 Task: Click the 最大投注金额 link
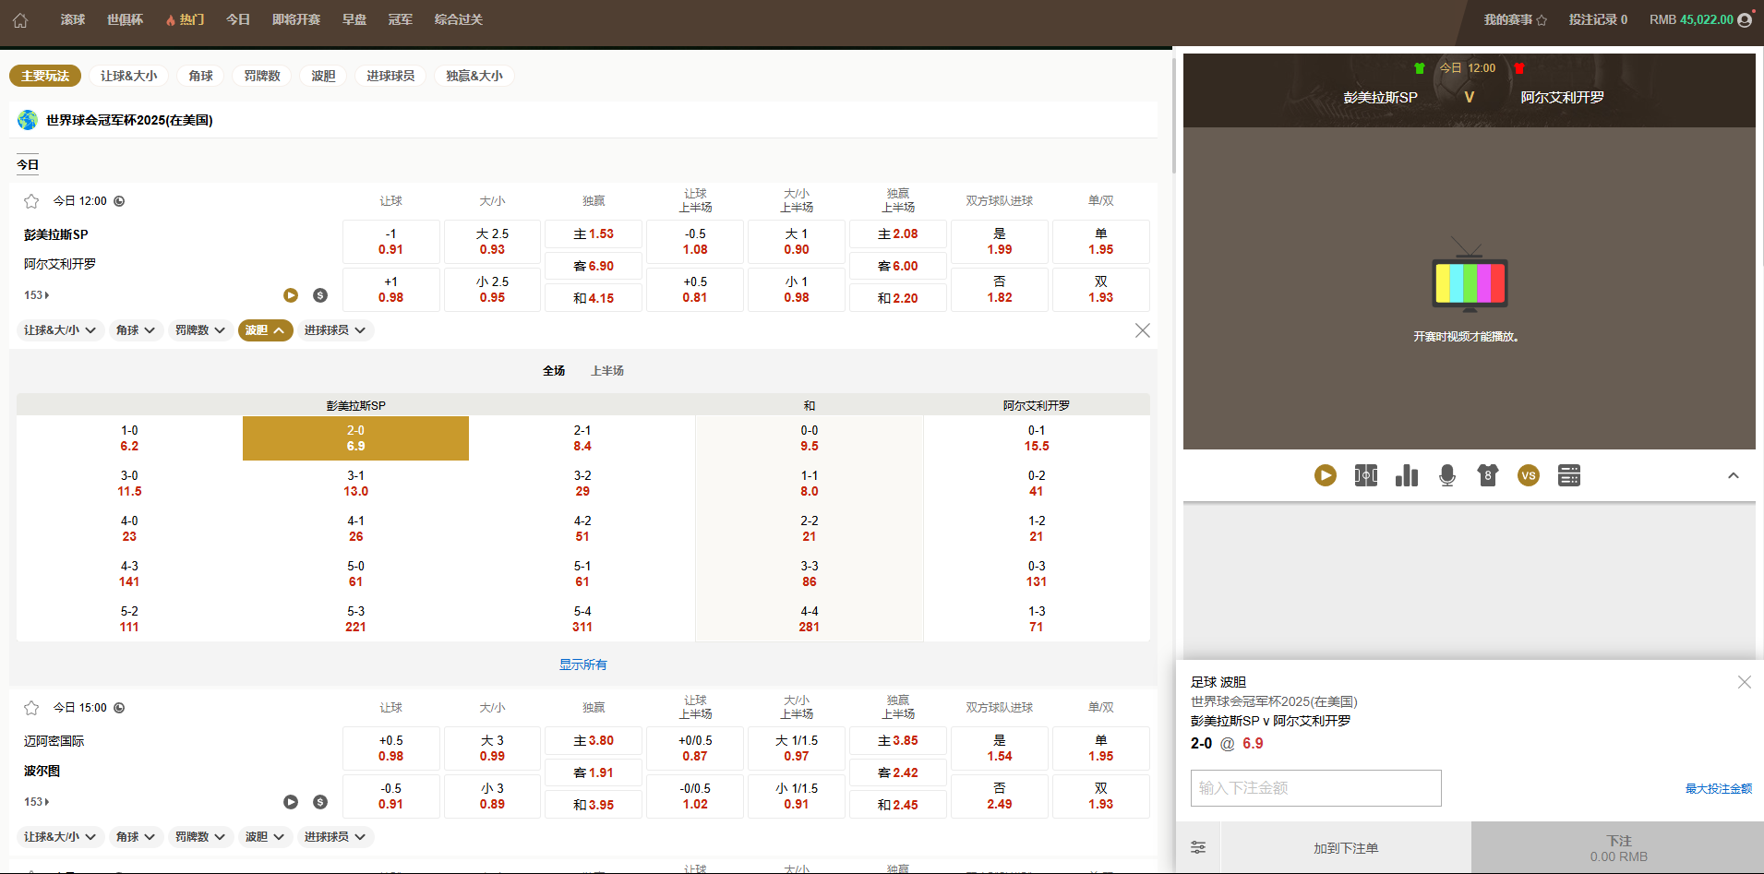pos(1719,789)
